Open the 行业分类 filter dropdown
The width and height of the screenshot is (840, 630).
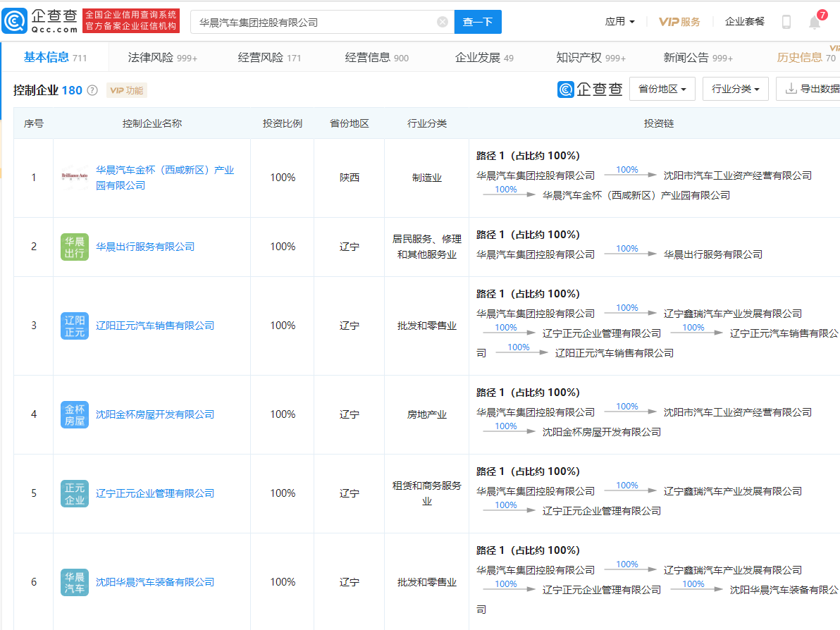[735, 89]
